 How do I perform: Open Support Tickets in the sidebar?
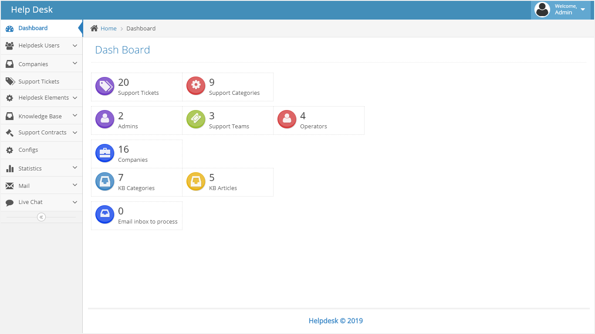(x=38, y=81)
